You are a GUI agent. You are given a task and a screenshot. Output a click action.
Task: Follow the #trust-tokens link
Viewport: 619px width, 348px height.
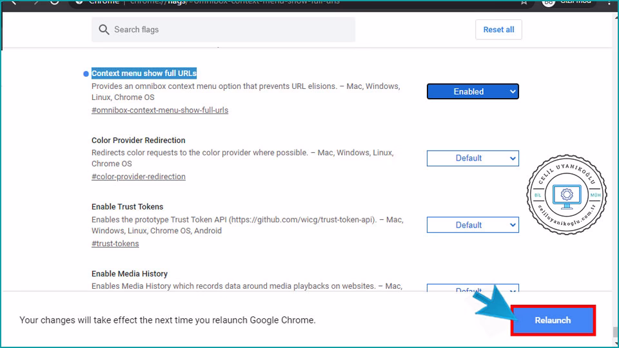[115, 244]
